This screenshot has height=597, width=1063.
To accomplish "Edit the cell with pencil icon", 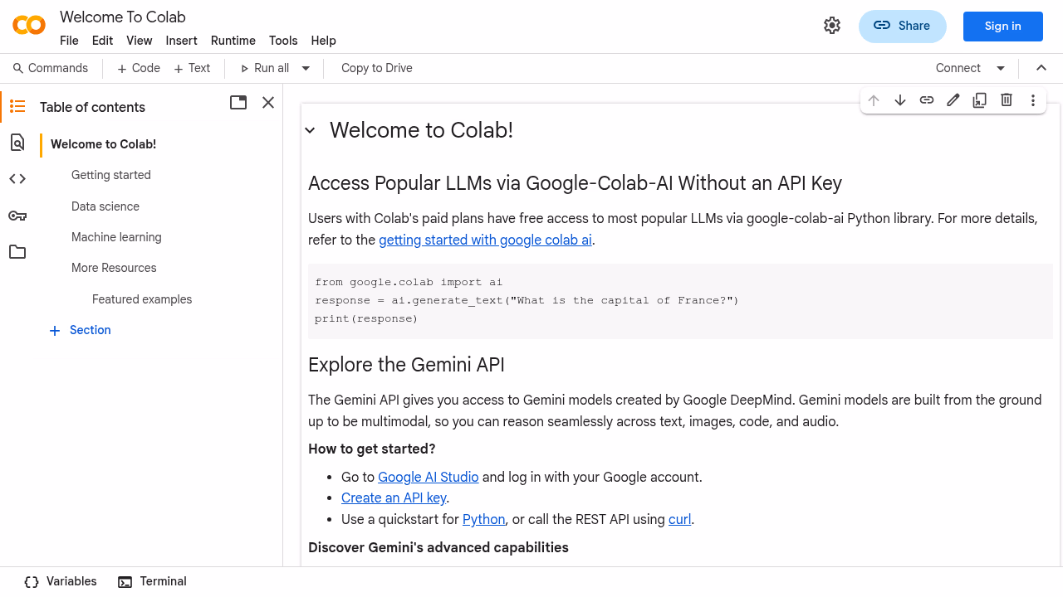I will click(953, 100).
